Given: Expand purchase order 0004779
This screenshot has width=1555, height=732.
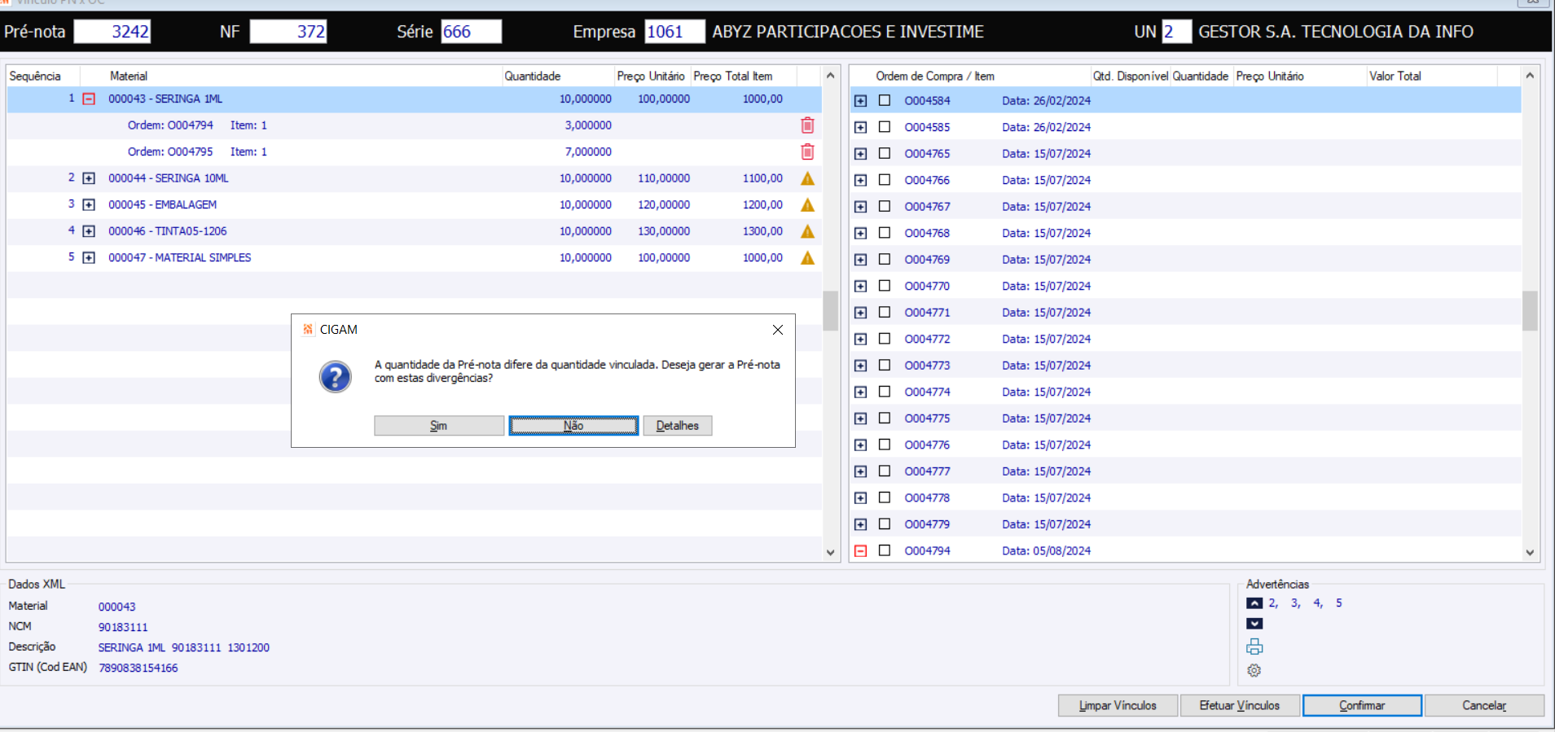Looking at the screenshot, I should click(861, 524).
